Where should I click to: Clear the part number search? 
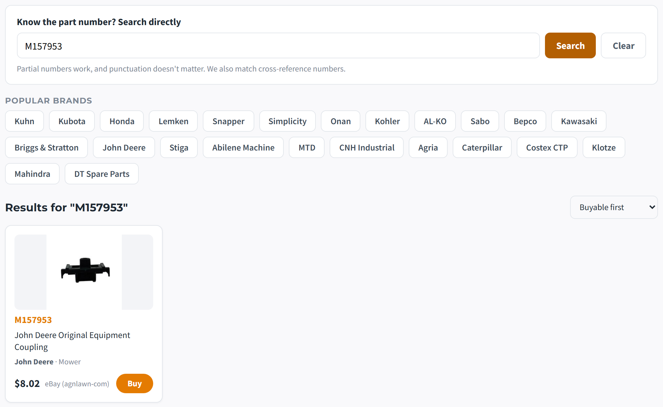(623, 46)
